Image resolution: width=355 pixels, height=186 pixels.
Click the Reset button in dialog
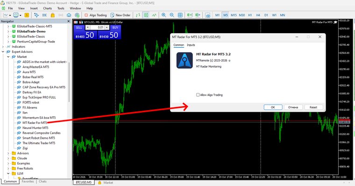pos(313,107)
